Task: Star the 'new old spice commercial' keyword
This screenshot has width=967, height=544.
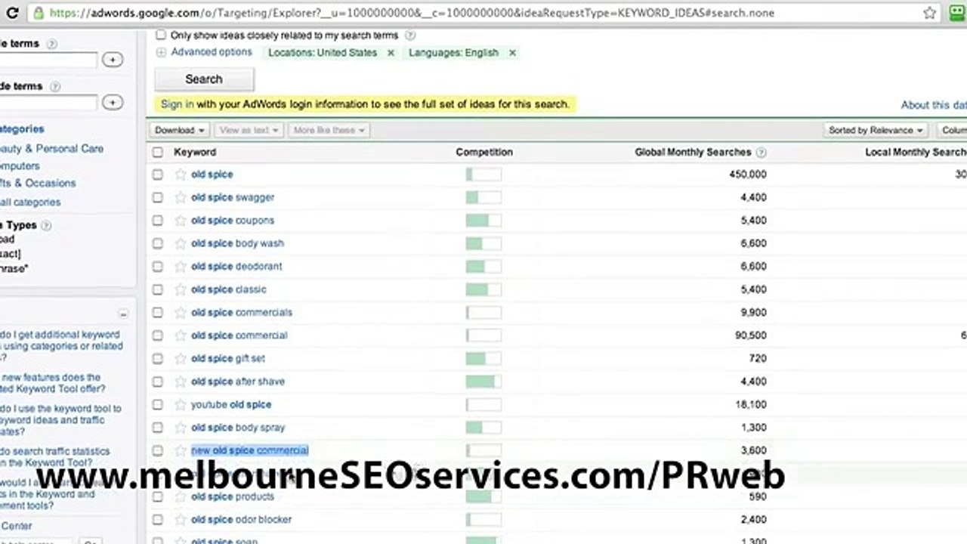Action: (181, 450)
